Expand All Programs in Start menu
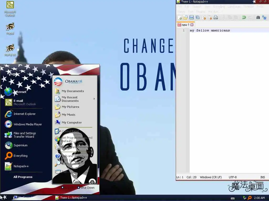The width and height of the screenshot is (269, 201). 23,177
